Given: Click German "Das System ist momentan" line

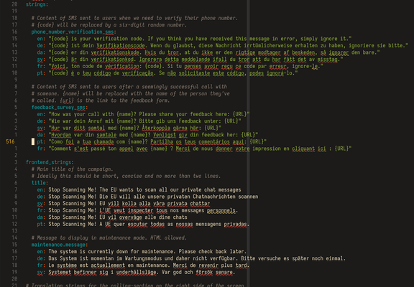Looking at the screenshot, I should pyautogui.click(x=191, y=258).
